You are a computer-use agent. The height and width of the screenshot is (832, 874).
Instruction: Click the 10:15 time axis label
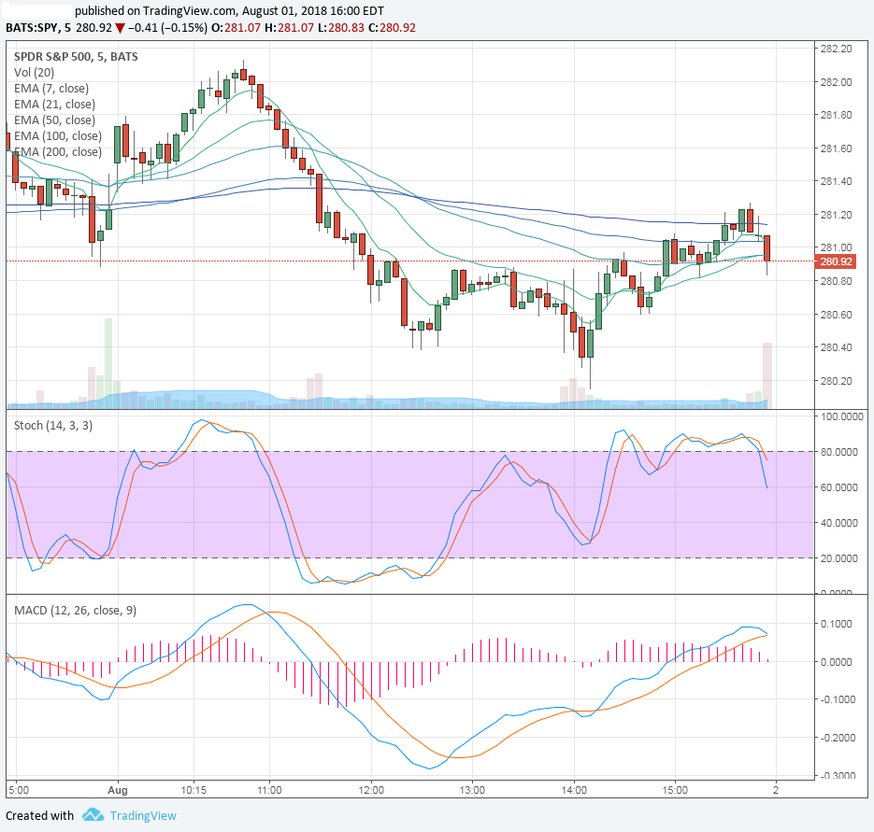click(194, 790)
